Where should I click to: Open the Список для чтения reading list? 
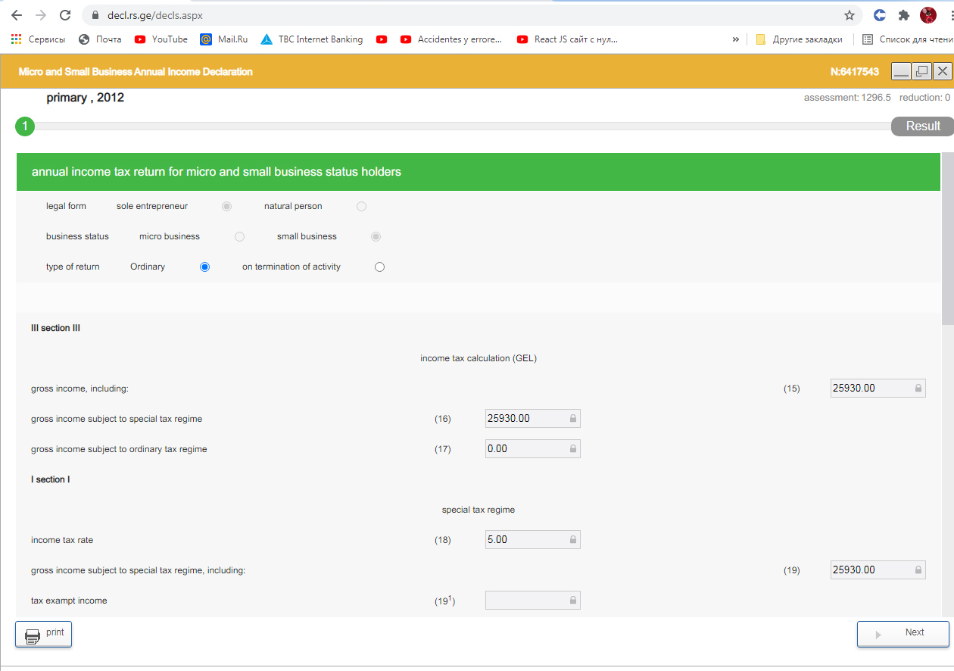pyautogui.click(x=907, y=39)
